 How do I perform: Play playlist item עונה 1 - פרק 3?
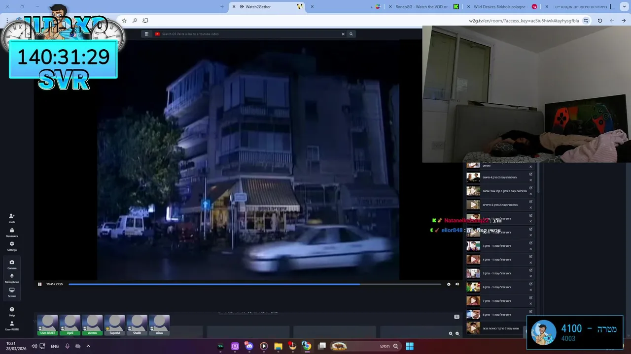tap(473, 246)
